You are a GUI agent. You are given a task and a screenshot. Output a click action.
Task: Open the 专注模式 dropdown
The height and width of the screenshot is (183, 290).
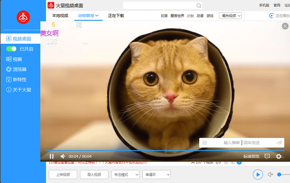coord(125,175)
